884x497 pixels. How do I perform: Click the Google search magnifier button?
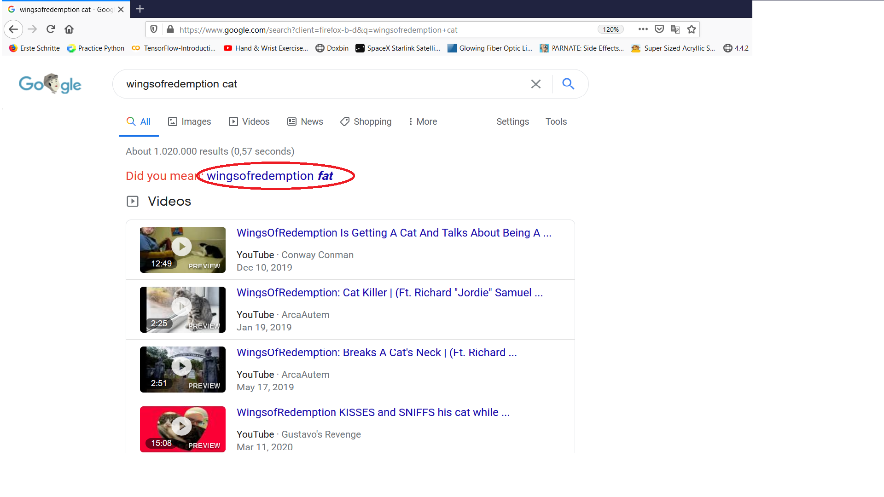pyautogui.click(x=568, y=84)
